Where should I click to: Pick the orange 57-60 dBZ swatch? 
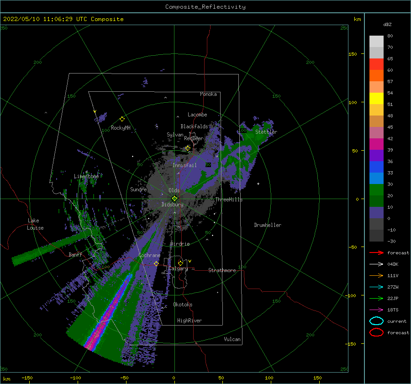click(x=376, y=76)
